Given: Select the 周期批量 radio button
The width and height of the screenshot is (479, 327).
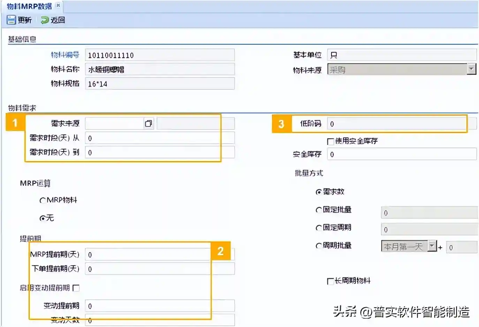Looking at the screenshot, I should point(318,246).
